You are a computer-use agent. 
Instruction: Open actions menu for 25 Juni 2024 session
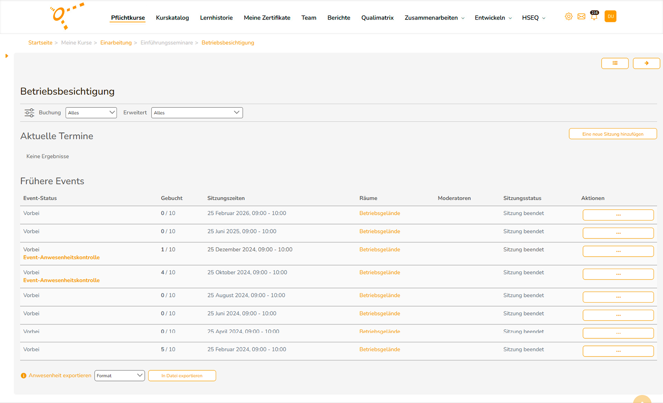click(618, 315)
